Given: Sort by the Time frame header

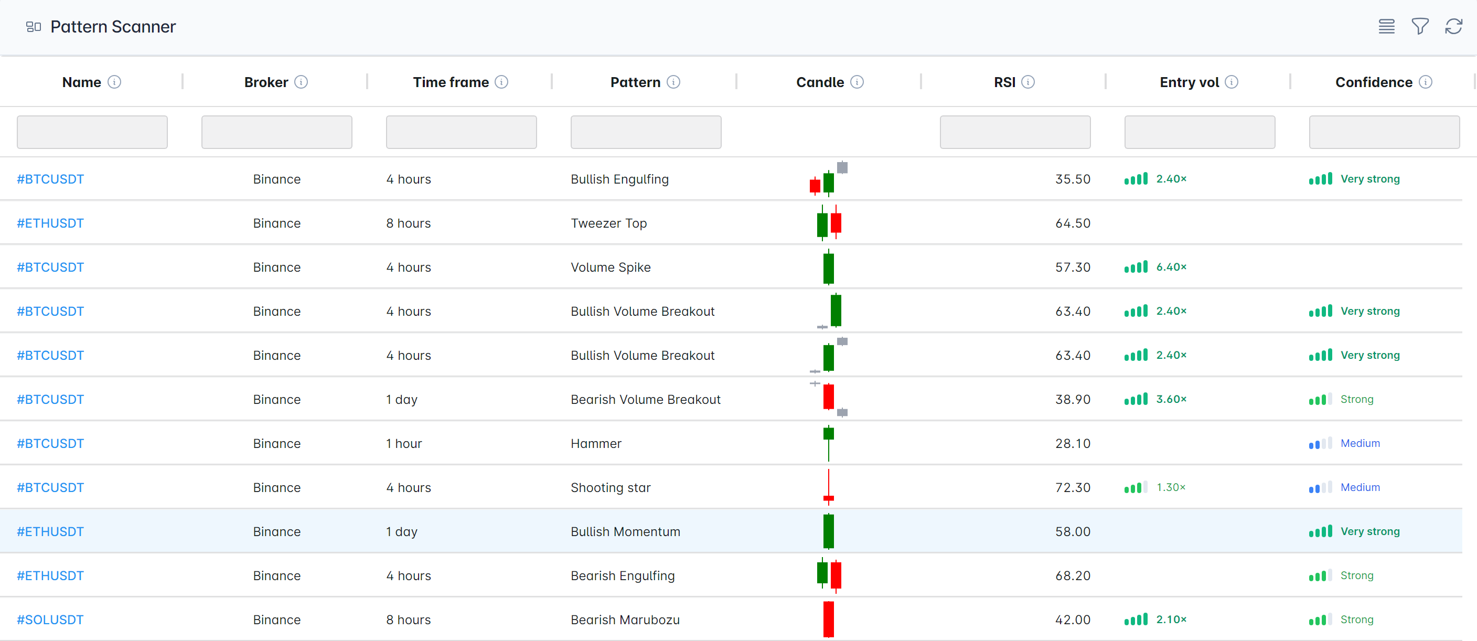Looking at the screenshot, I should [451, 82].
